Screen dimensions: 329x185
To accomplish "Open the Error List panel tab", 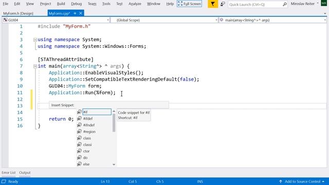I will [9, 173].
